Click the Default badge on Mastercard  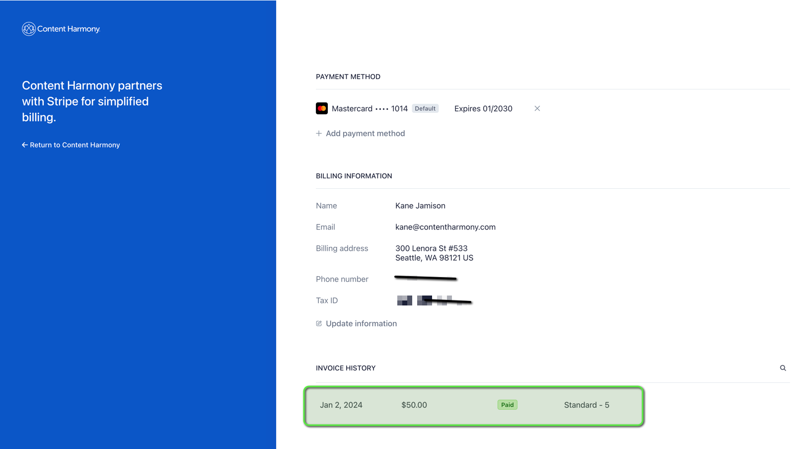425,108
